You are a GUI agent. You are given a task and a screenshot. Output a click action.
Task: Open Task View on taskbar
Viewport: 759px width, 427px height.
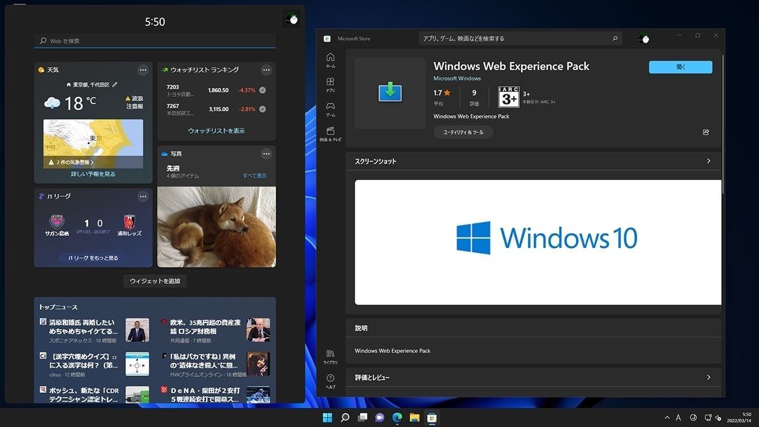362,418
